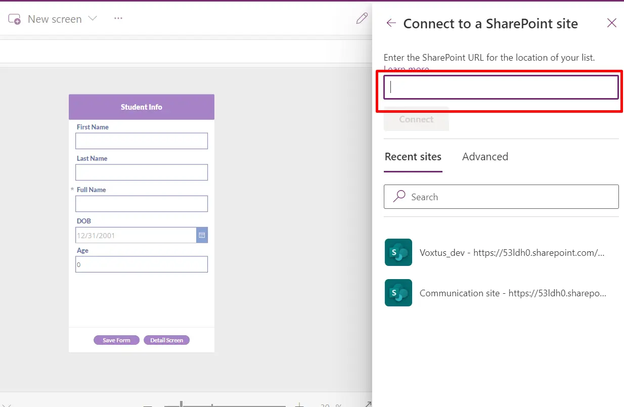Click the First Name label
This screenshot has height=407, width=624.
[93, 127]
